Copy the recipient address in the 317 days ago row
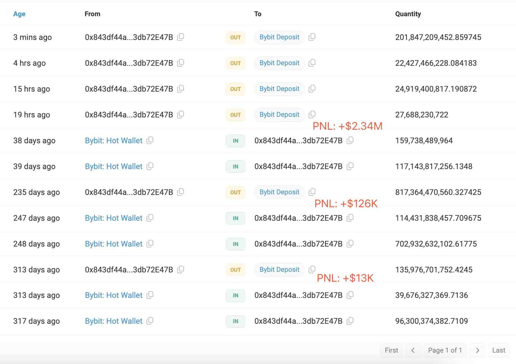The width and height of the screenshot is (516, 364). pos(350,321)
